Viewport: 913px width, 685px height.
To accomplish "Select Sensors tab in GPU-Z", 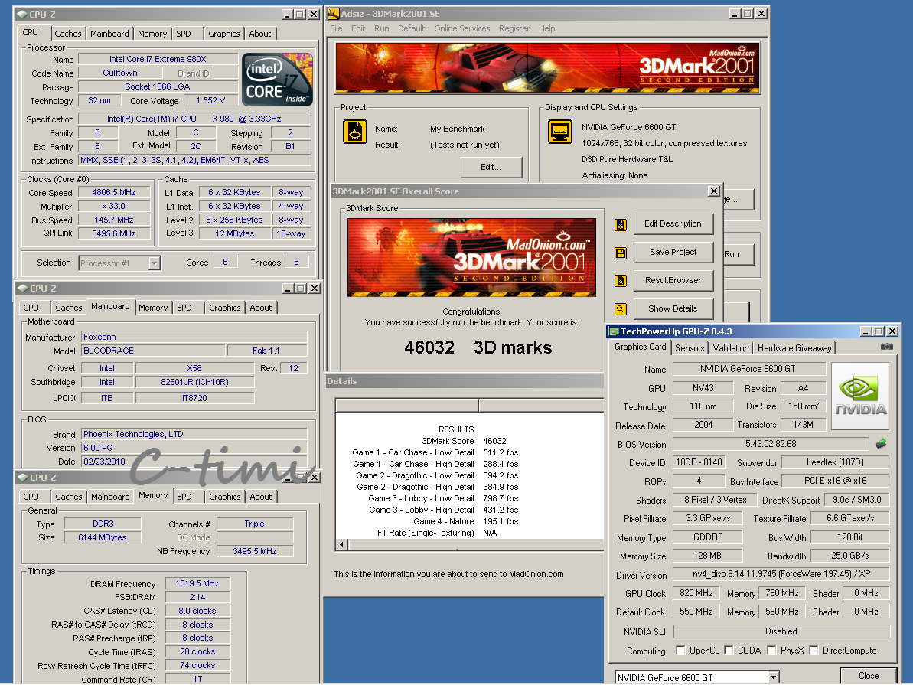I will pyautogui.click(x=690, y=348).
